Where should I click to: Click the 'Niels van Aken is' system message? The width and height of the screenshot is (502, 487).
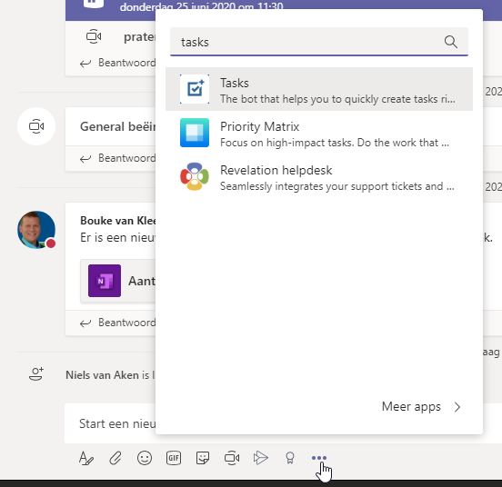pos(110,374)
